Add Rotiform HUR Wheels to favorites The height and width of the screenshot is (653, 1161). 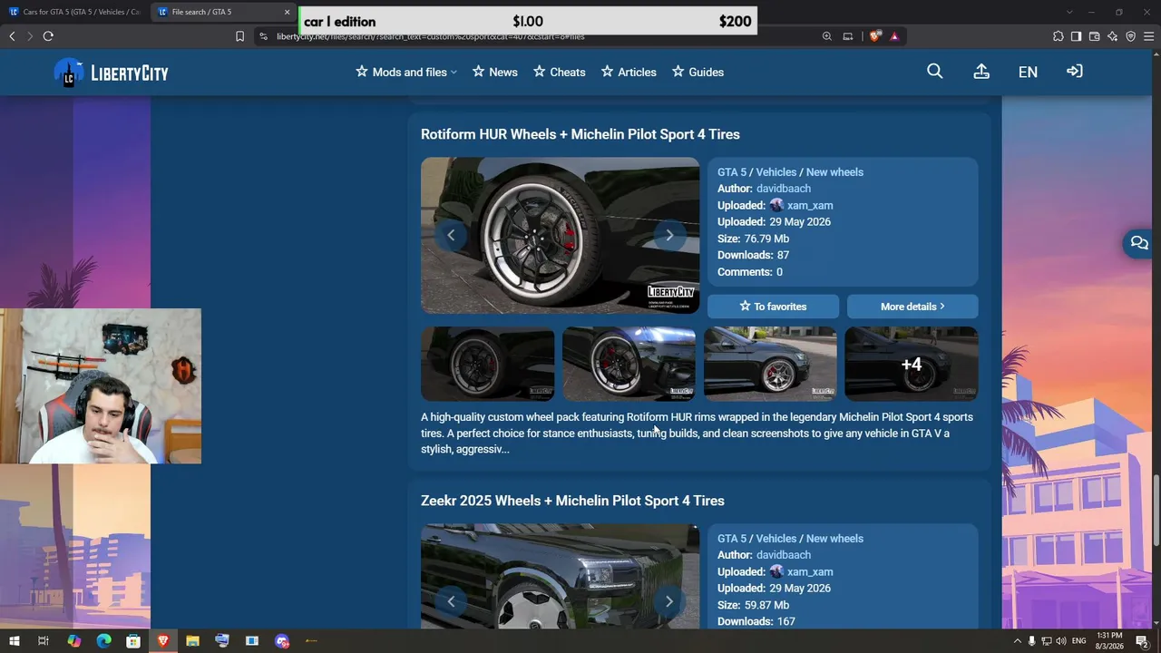[773, 307]
